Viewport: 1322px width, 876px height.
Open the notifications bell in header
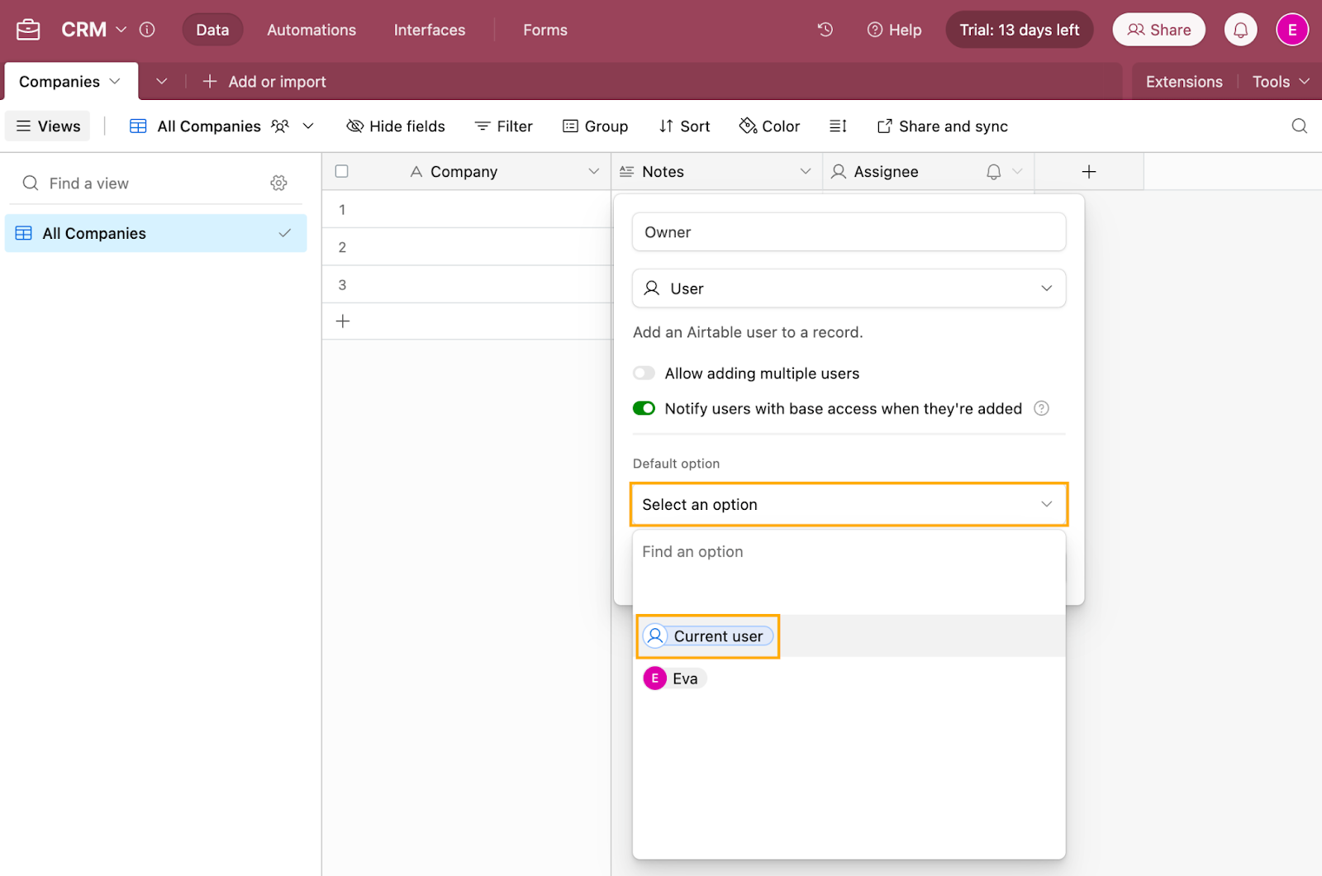point(1240,30)
